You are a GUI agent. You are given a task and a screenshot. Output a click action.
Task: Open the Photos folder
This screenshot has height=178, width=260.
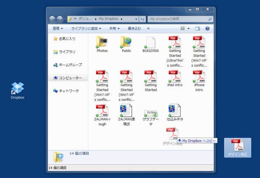point(102,43)
